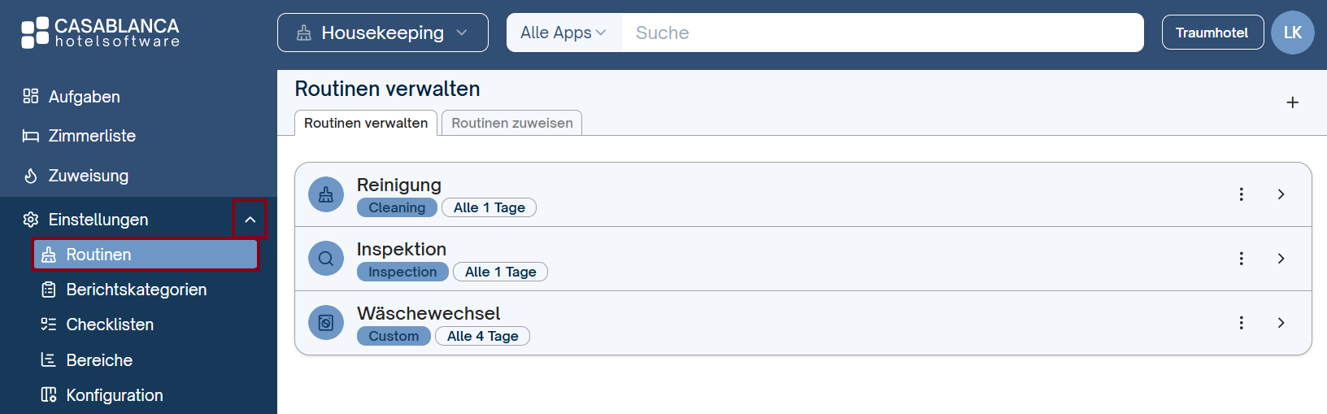Open the LK user avatar
Image resolution: width=1327 pixels, height=414 pixels.
1293,33
